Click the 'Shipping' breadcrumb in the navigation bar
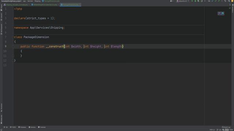Screen dimensions: 234x131 (37, 1)
